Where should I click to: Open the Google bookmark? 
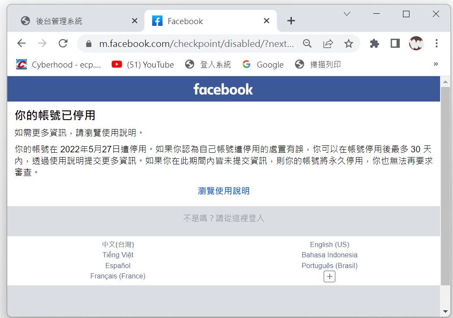point(263,64)
